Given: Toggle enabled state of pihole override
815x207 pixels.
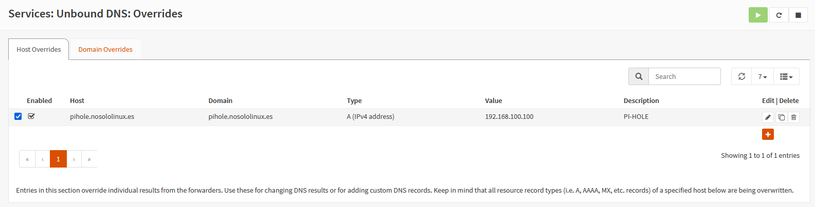Looking at the screenshot, I should [31, 116].
